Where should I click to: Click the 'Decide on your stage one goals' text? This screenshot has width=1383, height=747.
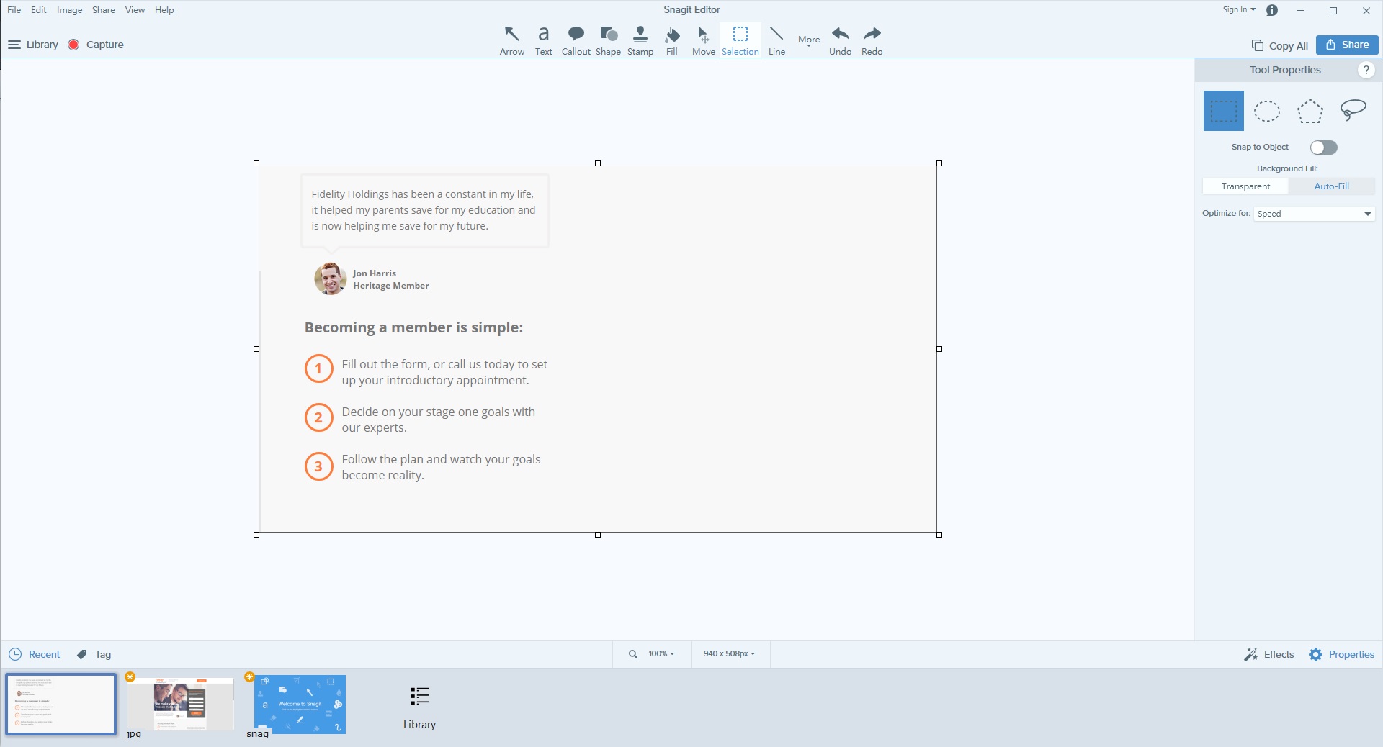point(438,420)
